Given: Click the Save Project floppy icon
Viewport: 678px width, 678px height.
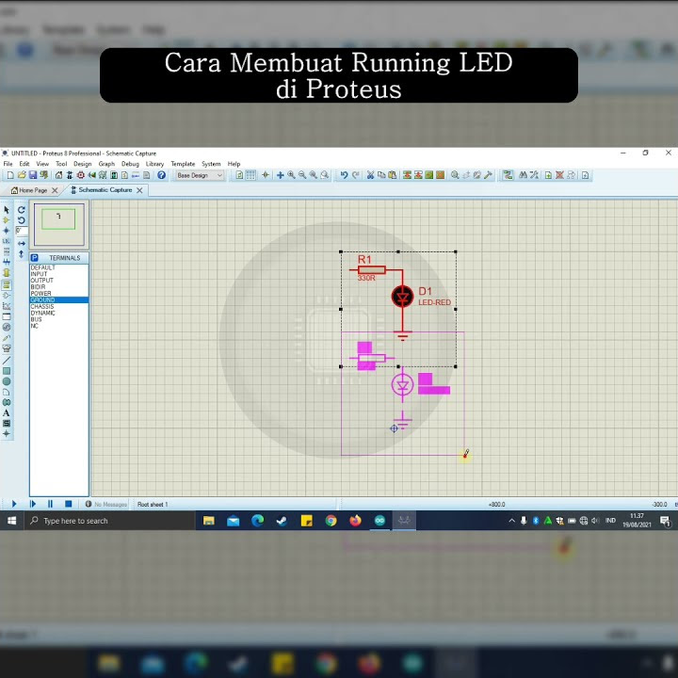Looking at the screenshot, I should tap(32, 175).
